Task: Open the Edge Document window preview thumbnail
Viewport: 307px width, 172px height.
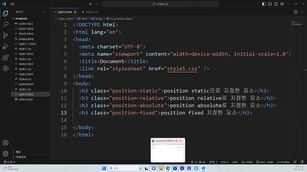Action: click(168, 150)
